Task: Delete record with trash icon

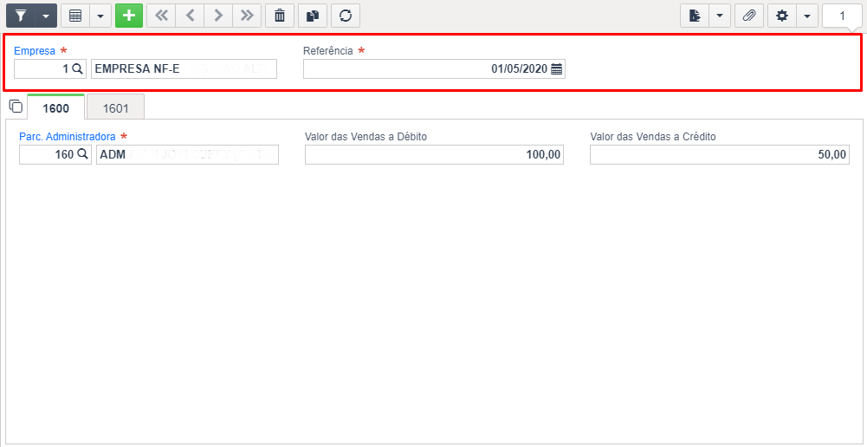Action: click(280, 16)
